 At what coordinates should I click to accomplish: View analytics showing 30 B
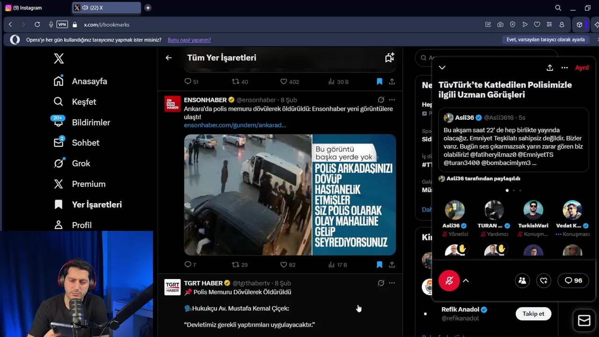tap(338, 81)
